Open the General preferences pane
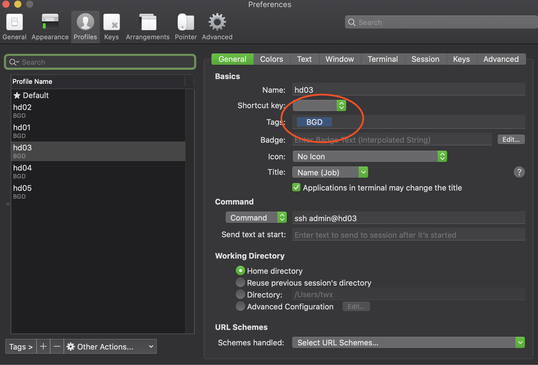Image resolution: width=538 pixels, height=365 pixels. pyautogui.click(x=14, y=27)
